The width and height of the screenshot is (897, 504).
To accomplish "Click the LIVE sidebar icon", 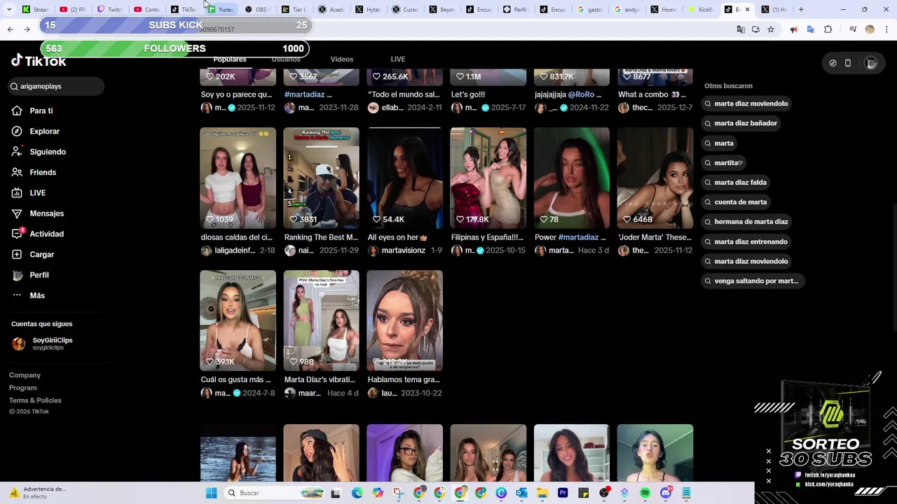I will click(x=17, y=192).
